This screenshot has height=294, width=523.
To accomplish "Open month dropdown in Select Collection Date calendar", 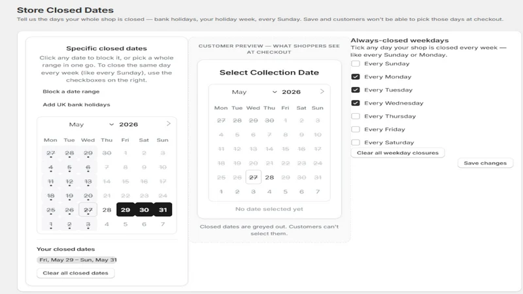I will tap(254, 92).
